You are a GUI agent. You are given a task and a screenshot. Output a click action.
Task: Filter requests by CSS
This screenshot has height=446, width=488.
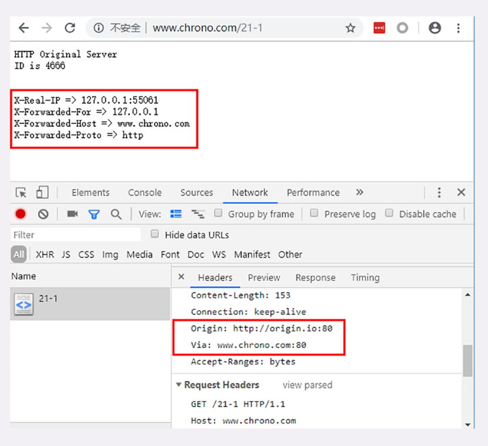(x=86, y=255)
